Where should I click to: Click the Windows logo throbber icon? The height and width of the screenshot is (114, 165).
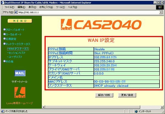pos(160,7)
